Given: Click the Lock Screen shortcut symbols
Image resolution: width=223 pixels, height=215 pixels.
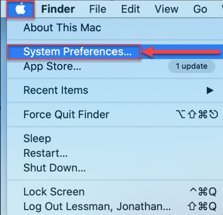Looking at the screenshot, I should pyautogui.click(x=203, y=192).
